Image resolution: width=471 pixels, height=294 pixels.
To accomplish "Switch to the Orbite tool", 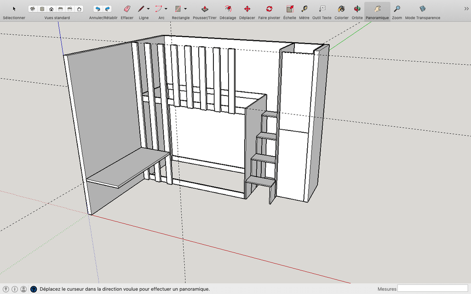I will 357,9.
